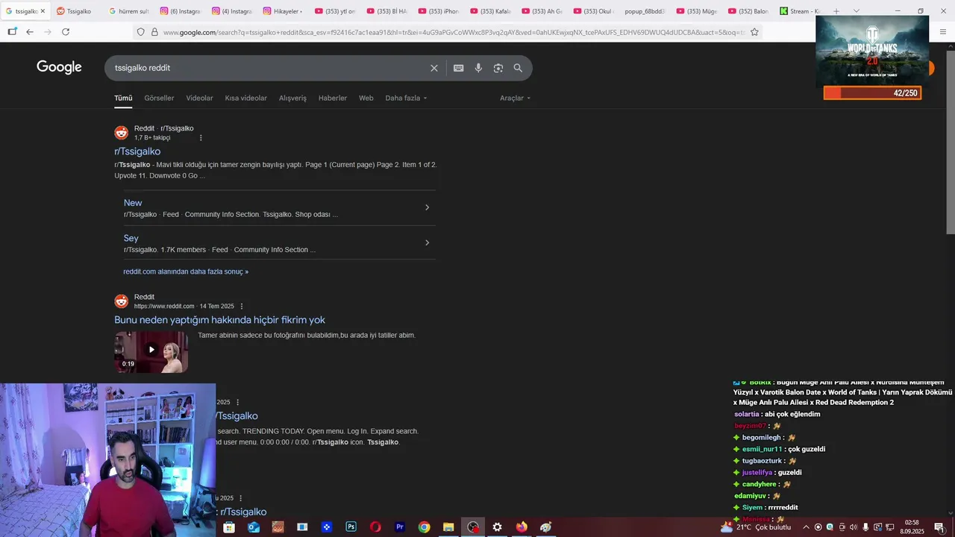Open Bunu neden yaptığım hakkında result
Image resolution: width=955 pixels, height=537 pixels.
pos(219,320)
